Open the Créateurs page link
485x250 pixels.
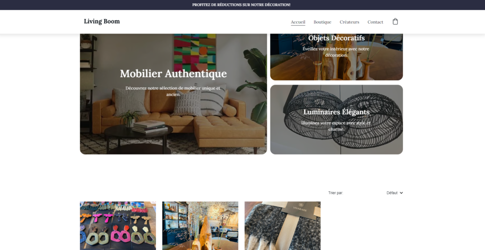point(349,22)
